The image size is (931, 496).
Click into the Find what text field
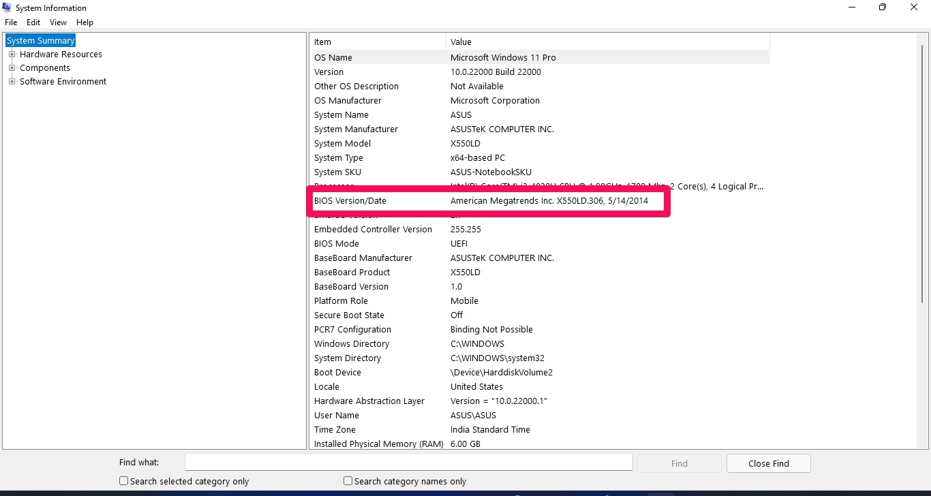(409, 463)
